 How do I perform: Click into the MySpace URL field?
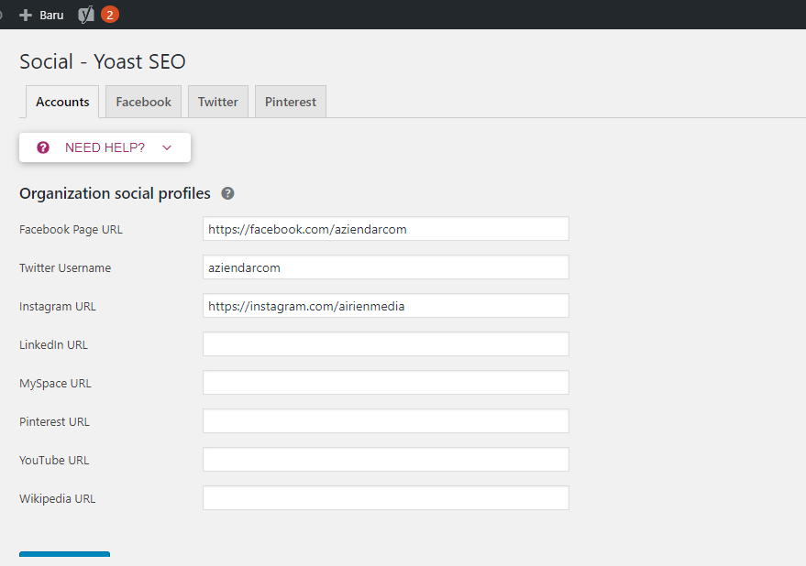[x=386, y=383]
